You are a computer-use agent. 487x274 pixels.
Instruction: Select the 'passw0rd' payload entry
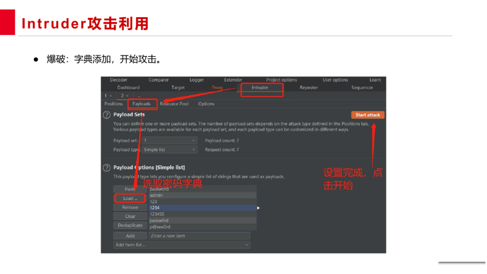point(202,220)
